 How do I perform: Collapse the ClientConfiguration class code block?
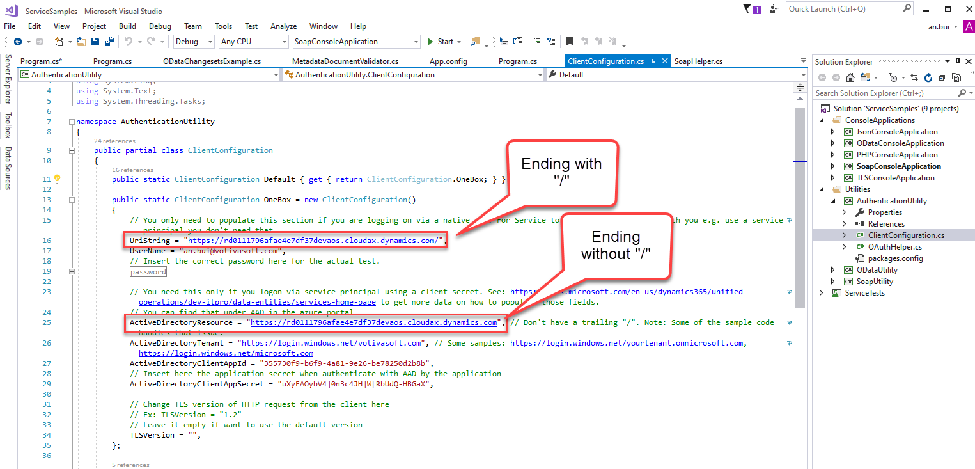click(x=71, y=151)
